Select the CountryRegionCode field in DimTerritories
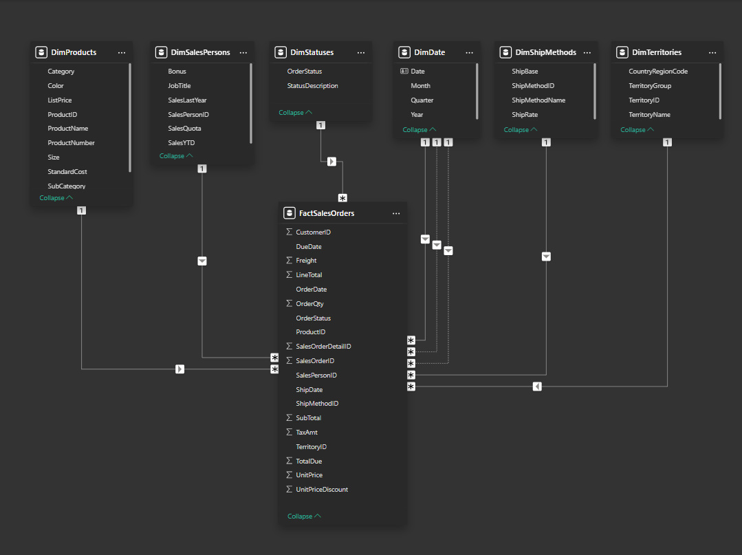The width and height of the screenshot is (742, 555). tap(658, 71)
